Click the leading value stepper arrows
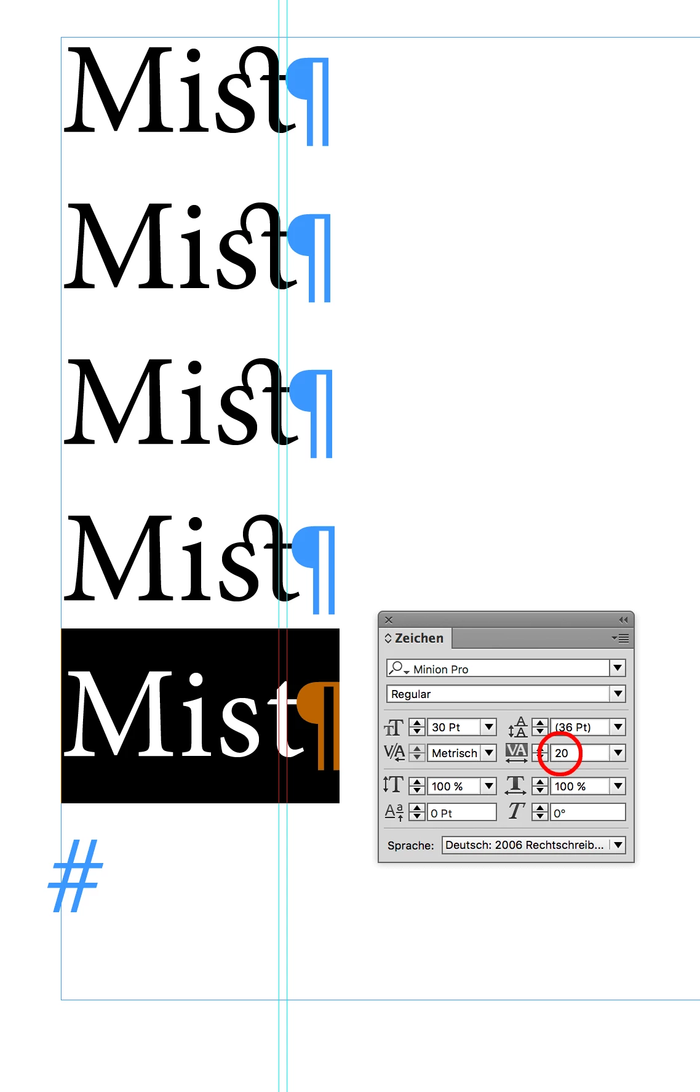This screenshot has height=1092, width=700. pyautogui.click(x=540, y=727)
